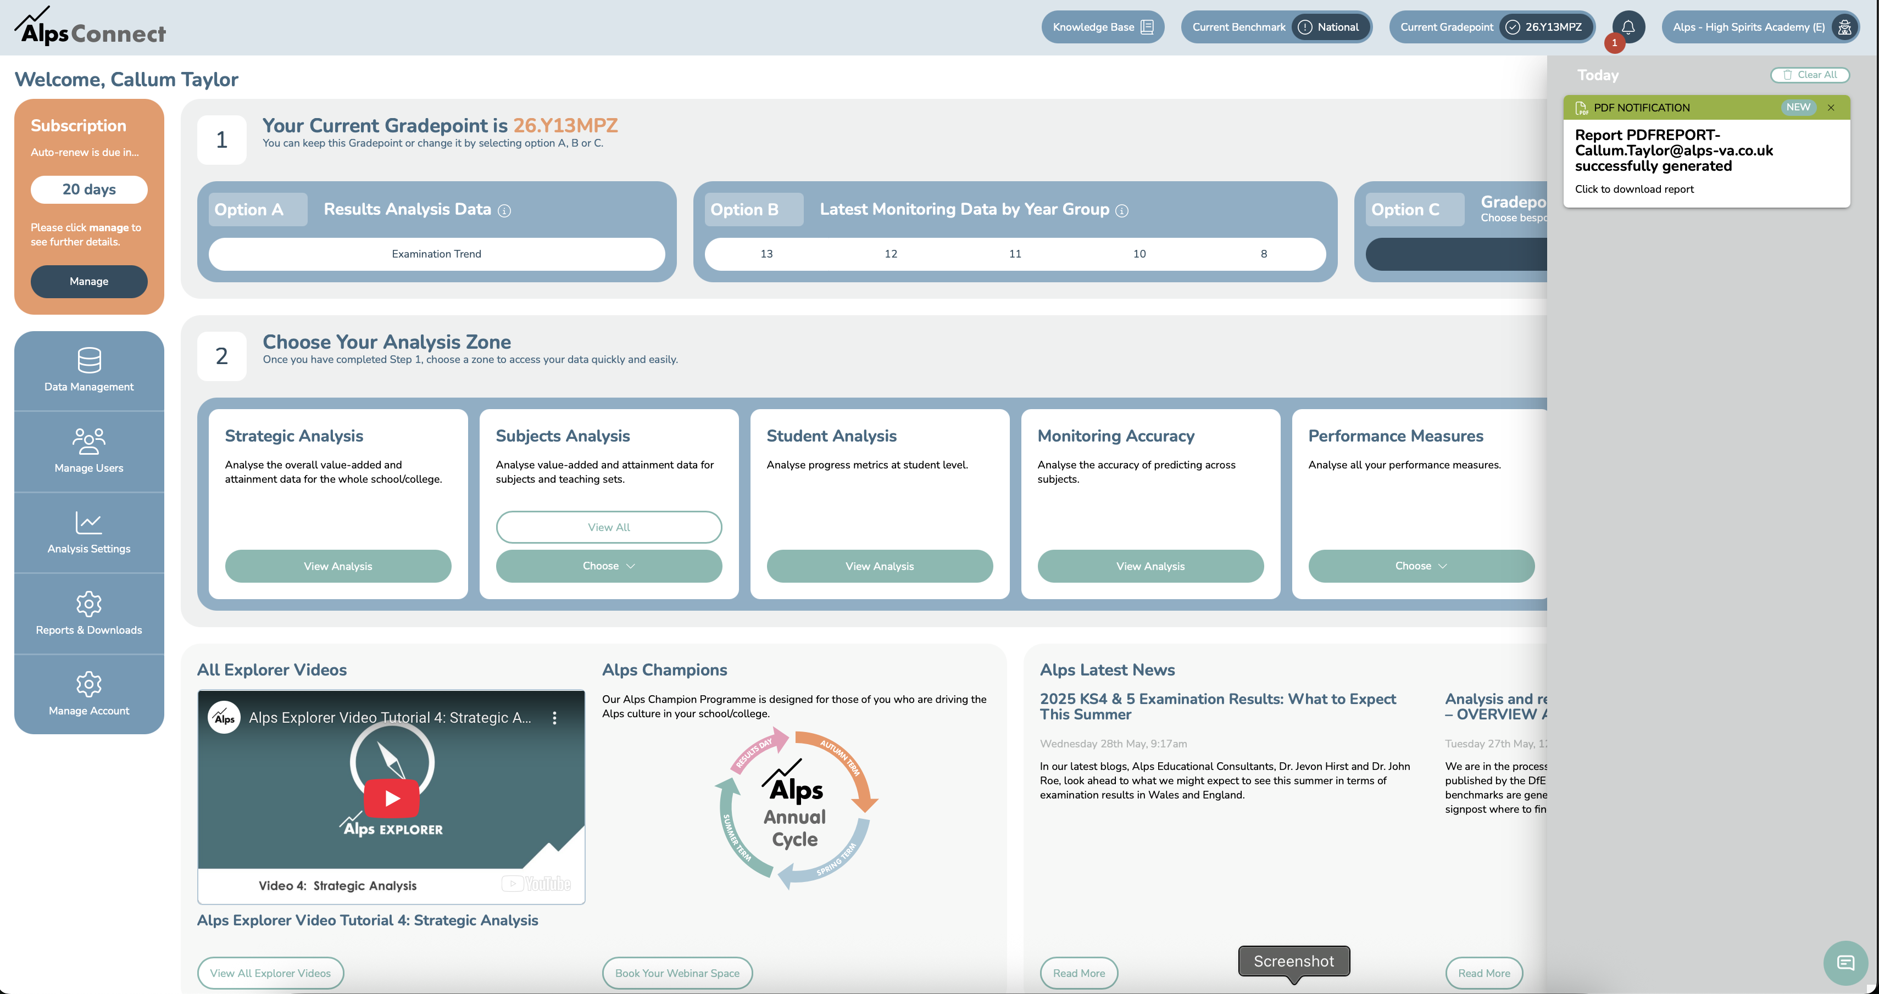Click Clear All notifications button
The image size is (1879, 994).
point(1810,74)
